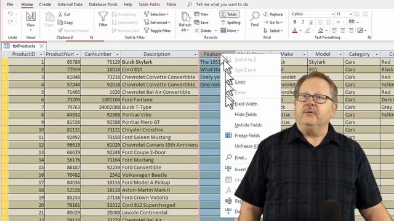The width and height of the screenshot is (394, 221).
Task: Click the Volkswagen Beetle description cell
Action: point(160,175)
